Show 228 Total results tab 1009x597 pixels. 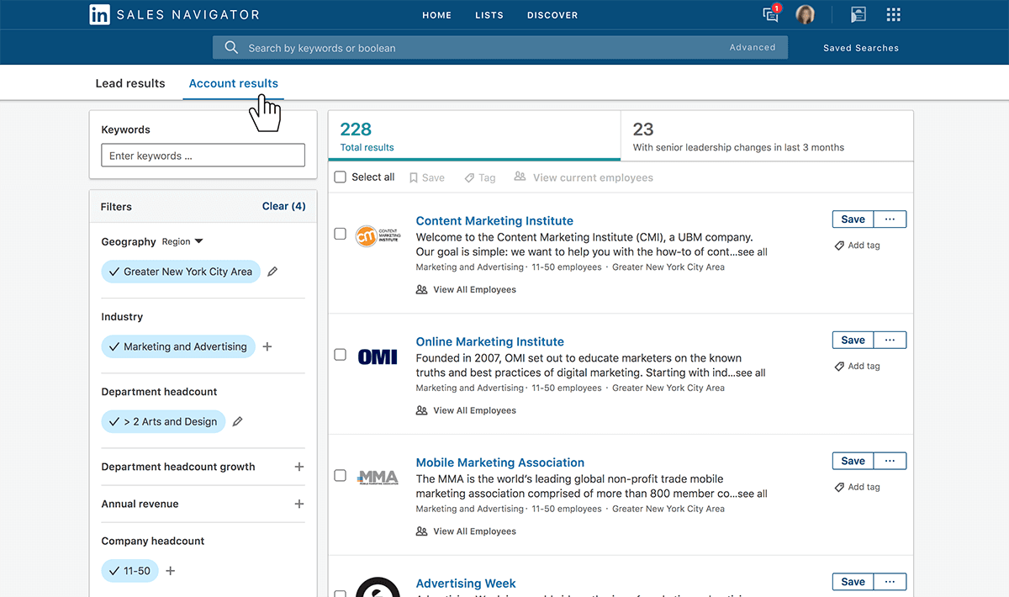click(474, 135)
